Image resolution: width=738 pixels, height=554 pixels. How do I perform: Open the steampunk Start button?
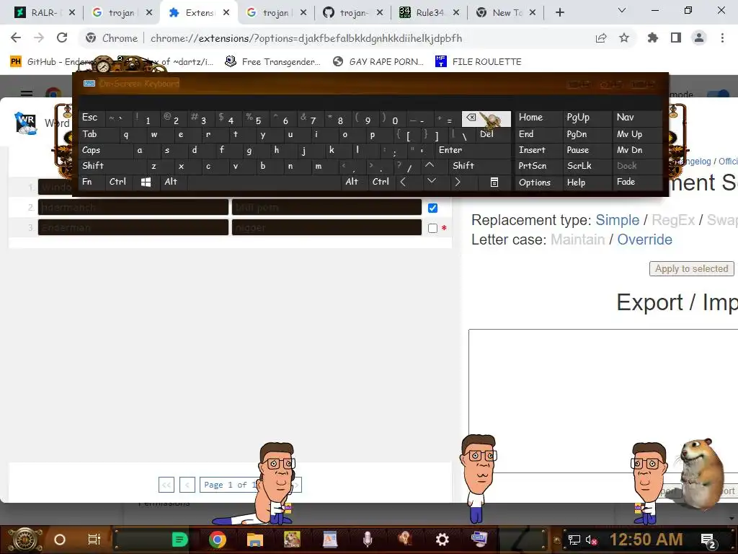click(x=25, y=540)
